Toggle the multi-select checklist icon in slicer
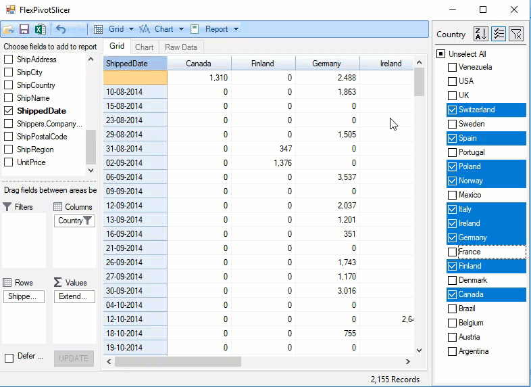The image size is (531, 387). (x=499, y=35)
